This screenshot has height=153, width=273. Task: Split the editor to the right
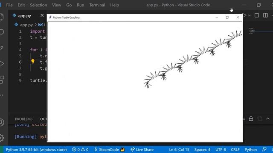(x=265, y=15)
